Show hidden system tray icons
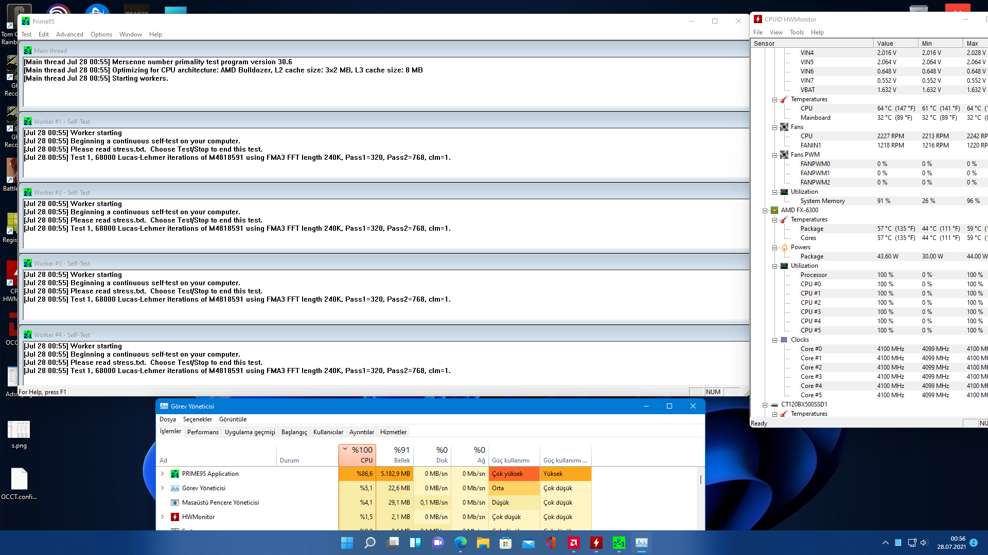The height and width of the screenshot is (555, 988). 885,543
